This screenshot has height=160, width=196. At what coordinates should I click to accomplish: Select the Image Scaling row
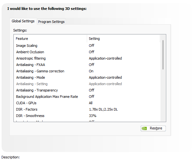tap(27, 46)
